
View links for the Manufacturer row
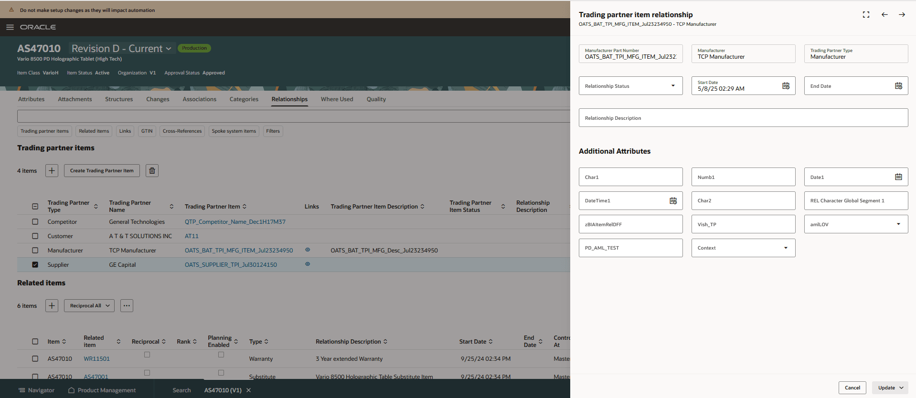click(308, 250)
